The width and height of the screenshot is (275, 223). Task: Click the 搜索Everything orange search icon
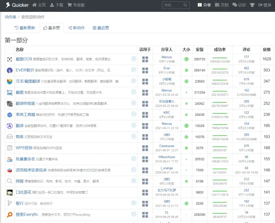pyautogui.click(x=10, y=214)
